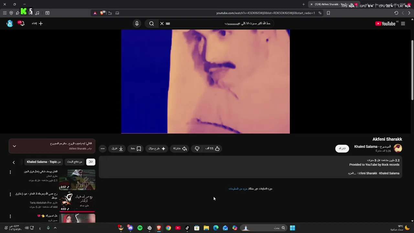Viewport: 414px width, 233px height.
Task: Open Chrome from the taskbar
Action: tap(168, 228)
